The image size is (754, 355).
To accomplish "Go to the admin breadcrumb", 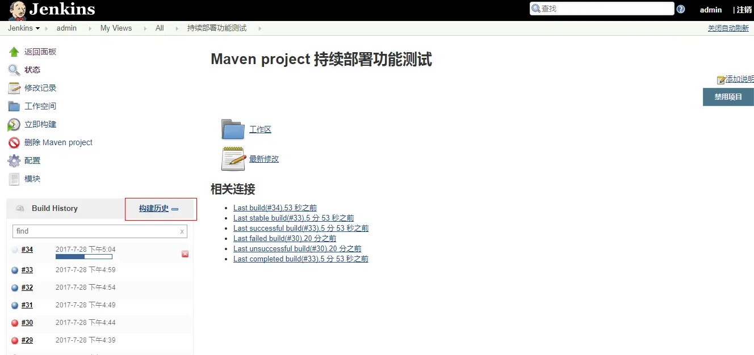I will pos(66,28).
